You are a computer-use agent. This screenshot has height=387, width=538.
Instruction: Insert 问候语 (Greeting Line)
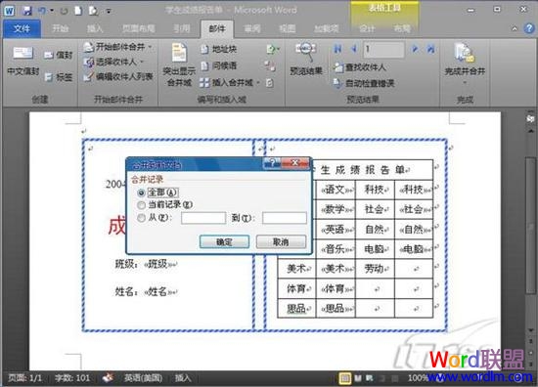tap(218, 65)
